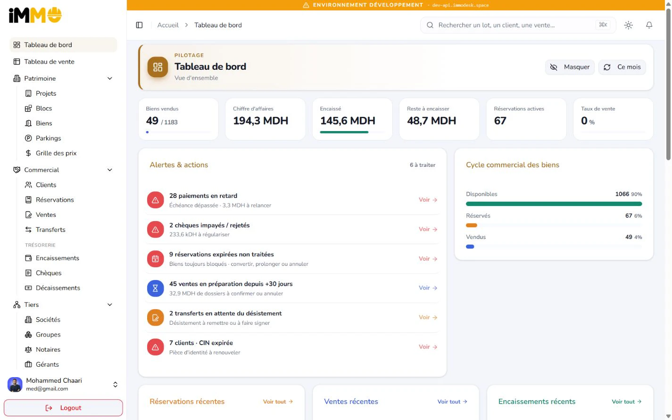Click the red alert icon for 28 paiements en retard
The height and width of the screenshot is (420, 672).
[155, 200]
